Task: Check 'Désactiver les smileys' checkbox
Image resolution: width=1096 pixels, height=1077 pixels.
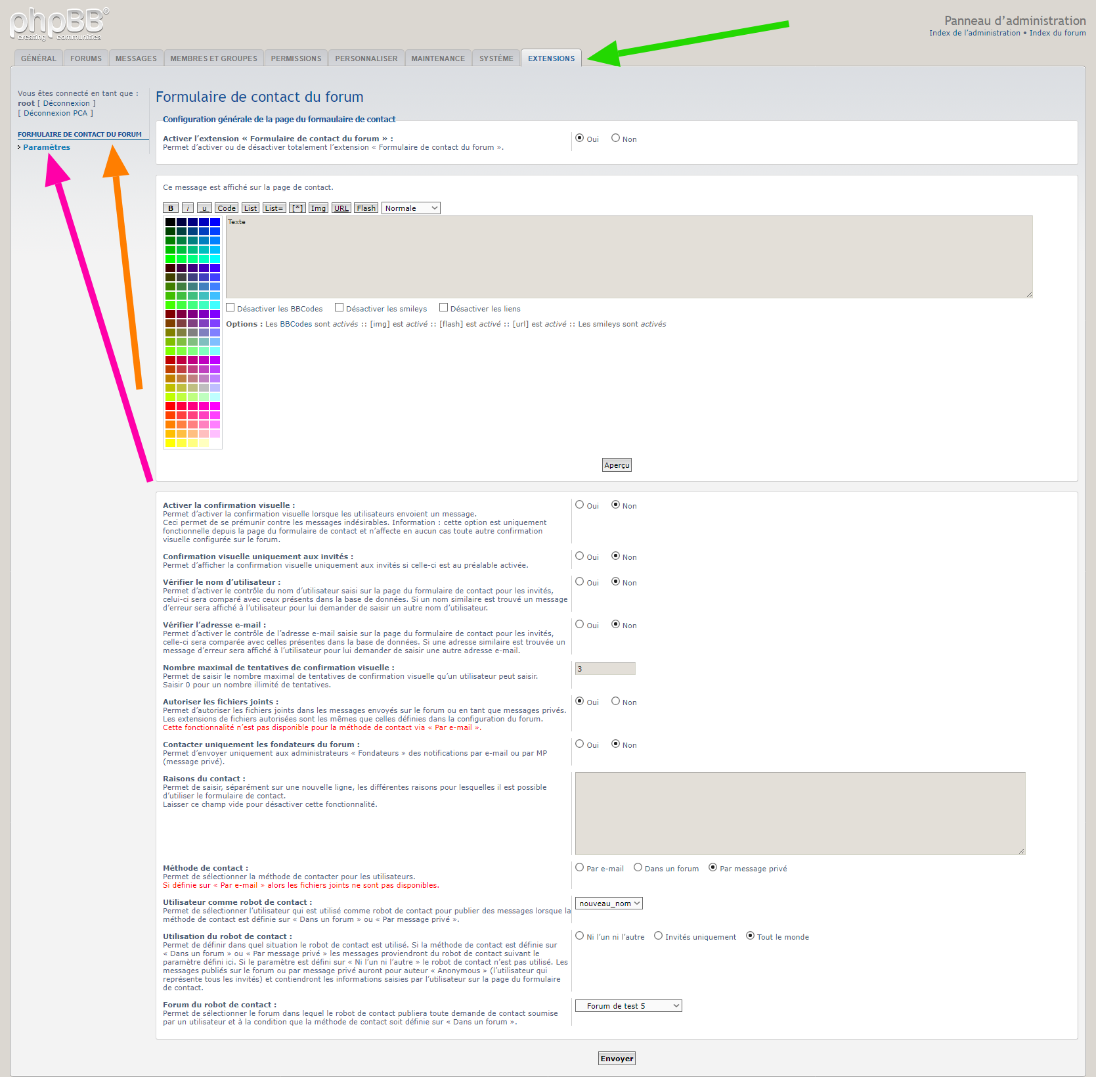Action: (x=340, y=308)
